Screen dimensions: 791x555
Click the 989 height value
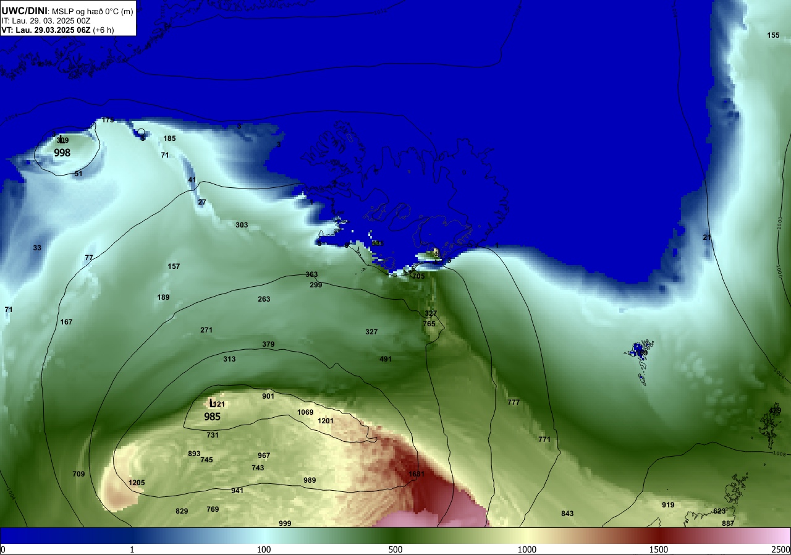(310, 480)
